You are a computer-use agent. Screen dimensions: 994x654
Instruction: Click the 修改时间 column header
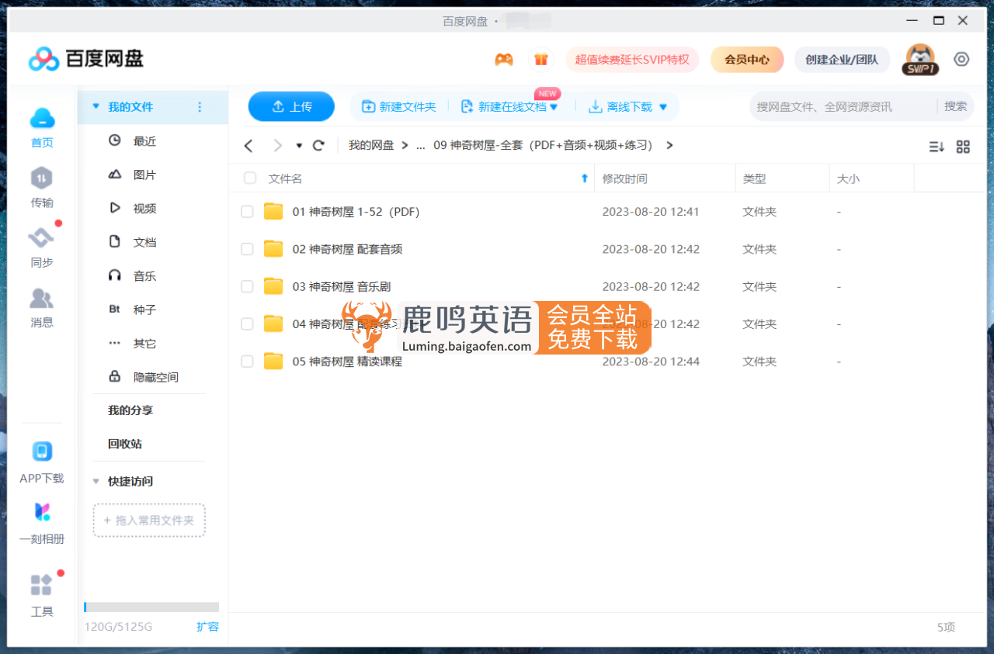pos(624,178)
